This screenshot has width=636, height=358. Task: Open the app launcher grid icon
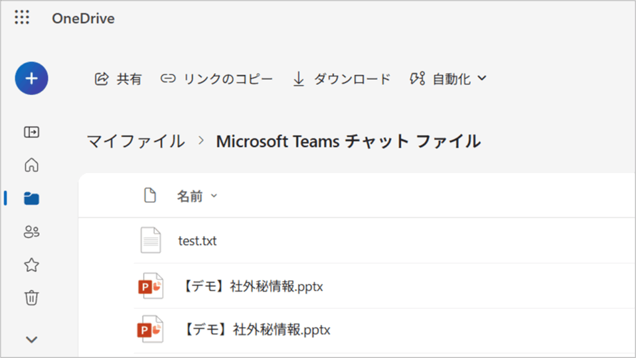22,17
